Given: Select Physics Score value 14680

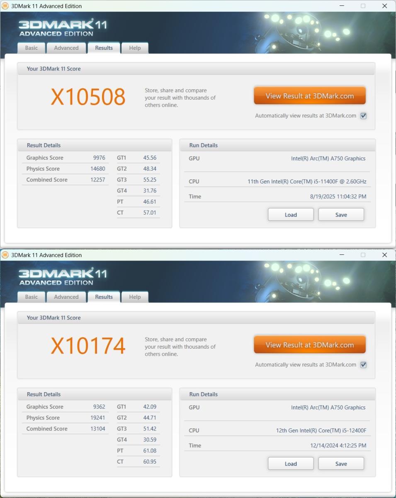Looking at the screenshot, I should point(98,168).
